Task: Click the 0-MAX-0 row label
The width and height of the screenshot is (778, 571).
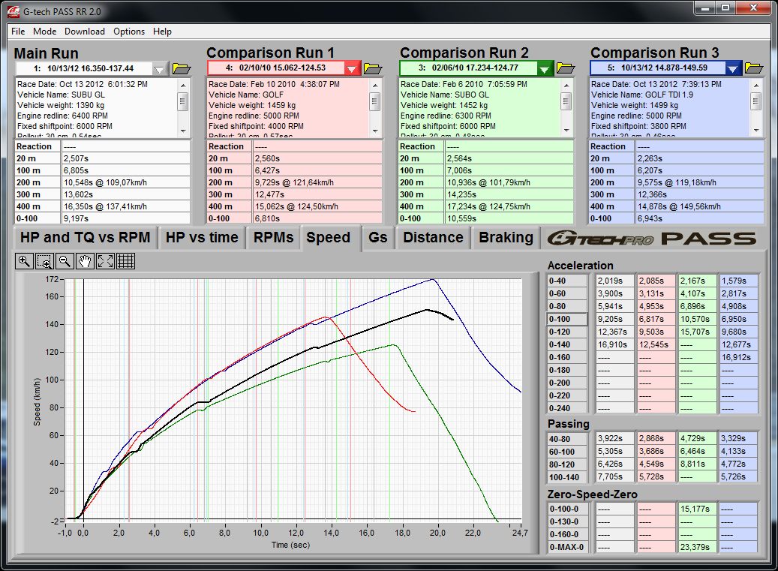Action: [567, 547]
